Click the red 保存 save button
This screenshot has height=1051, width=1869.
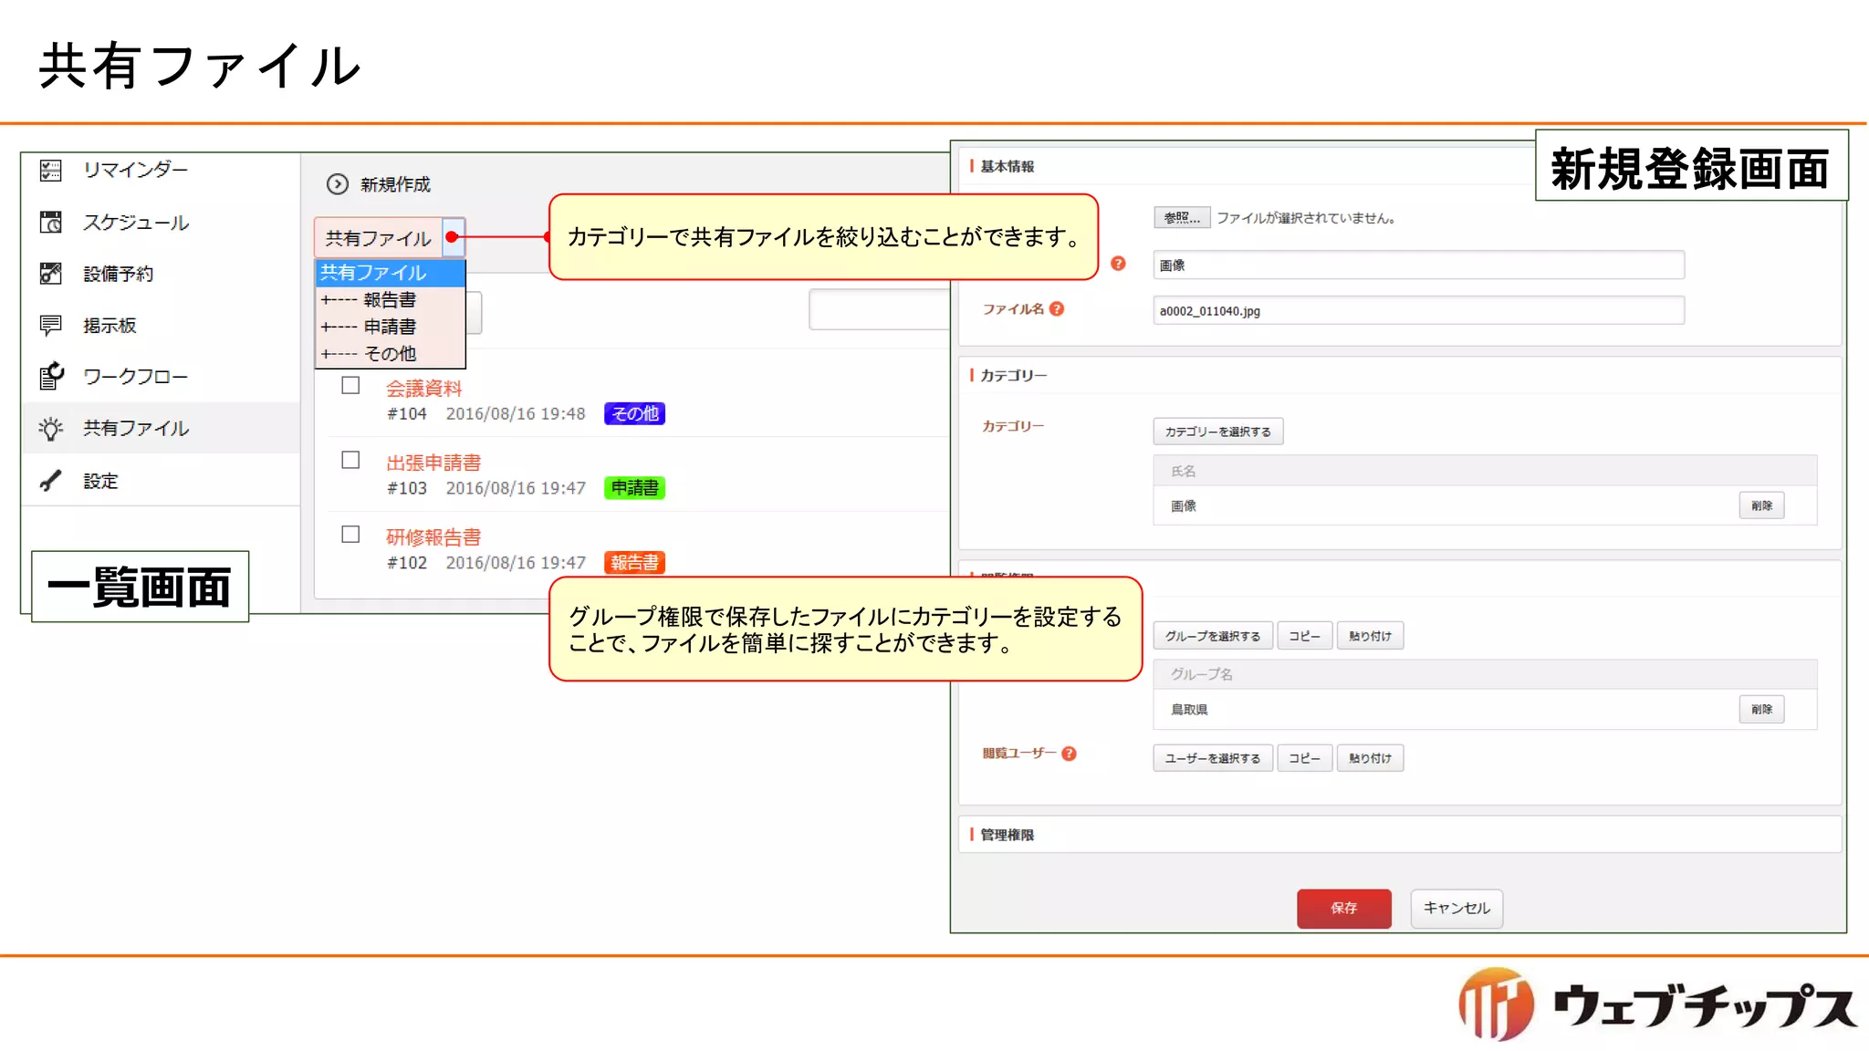tap(1344, 909)
